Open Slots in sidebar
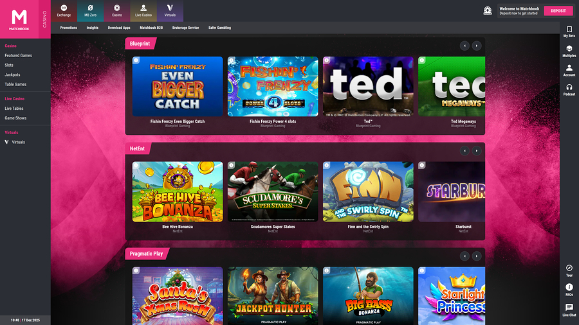This screenshot has width=579, height=325. 9,65
